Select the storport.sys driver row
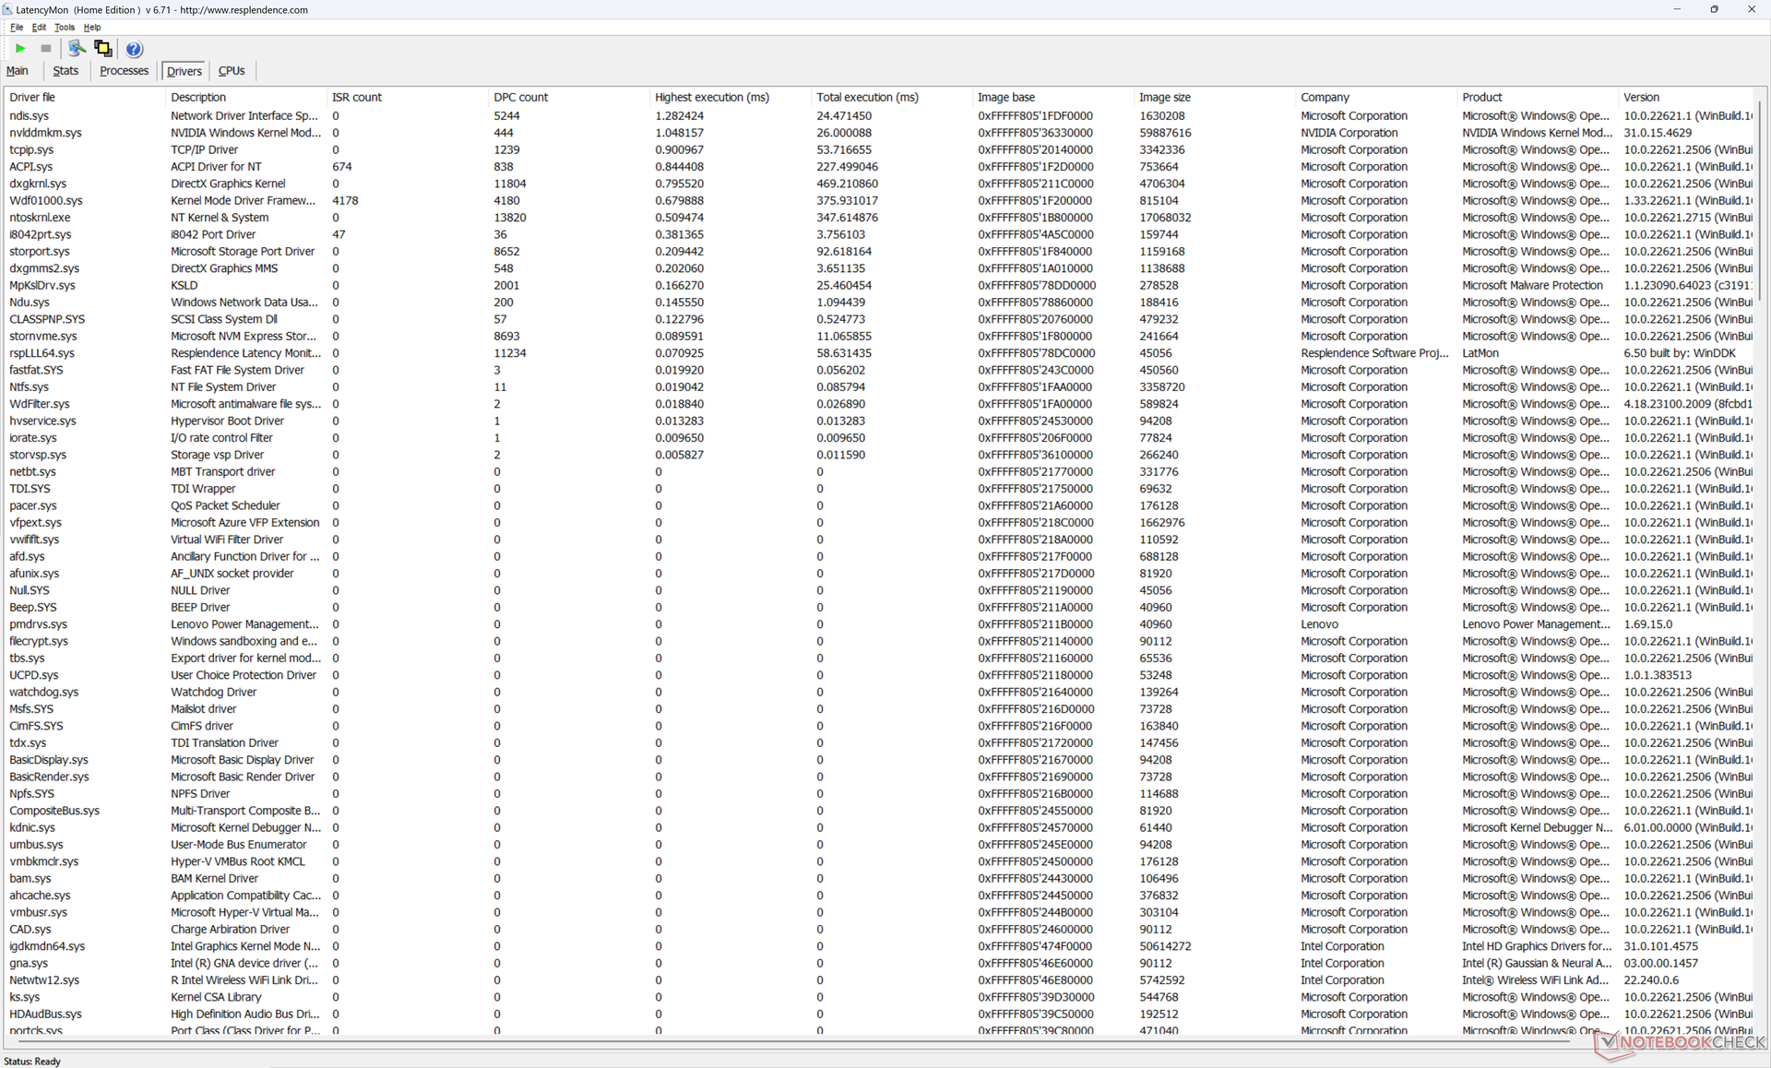This screenshot has height=1068, width=1771. pos(880,251)
